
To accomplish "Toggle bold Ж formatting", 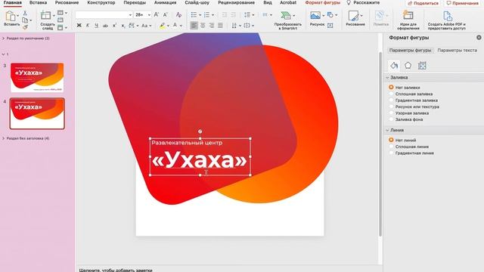I will 79,25.
